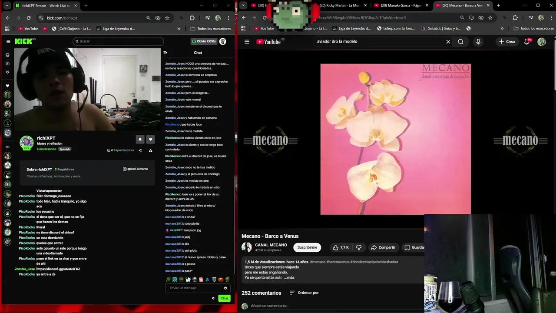556x313 pixels.
Task: Expand hidden bookmarks chevron in YouTube window
Action: 502,29
